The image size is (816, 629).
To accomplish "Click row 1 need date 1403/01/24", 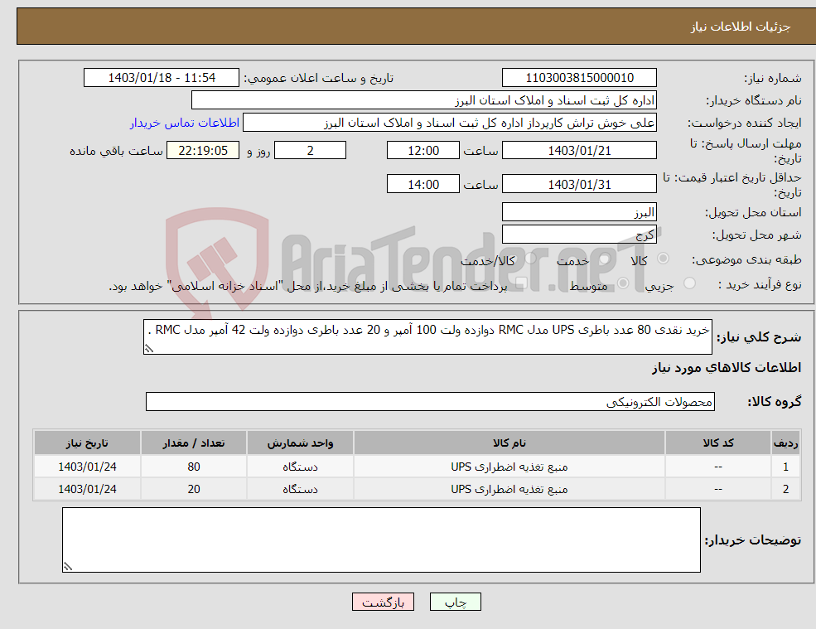I will (x=88, y=467).
